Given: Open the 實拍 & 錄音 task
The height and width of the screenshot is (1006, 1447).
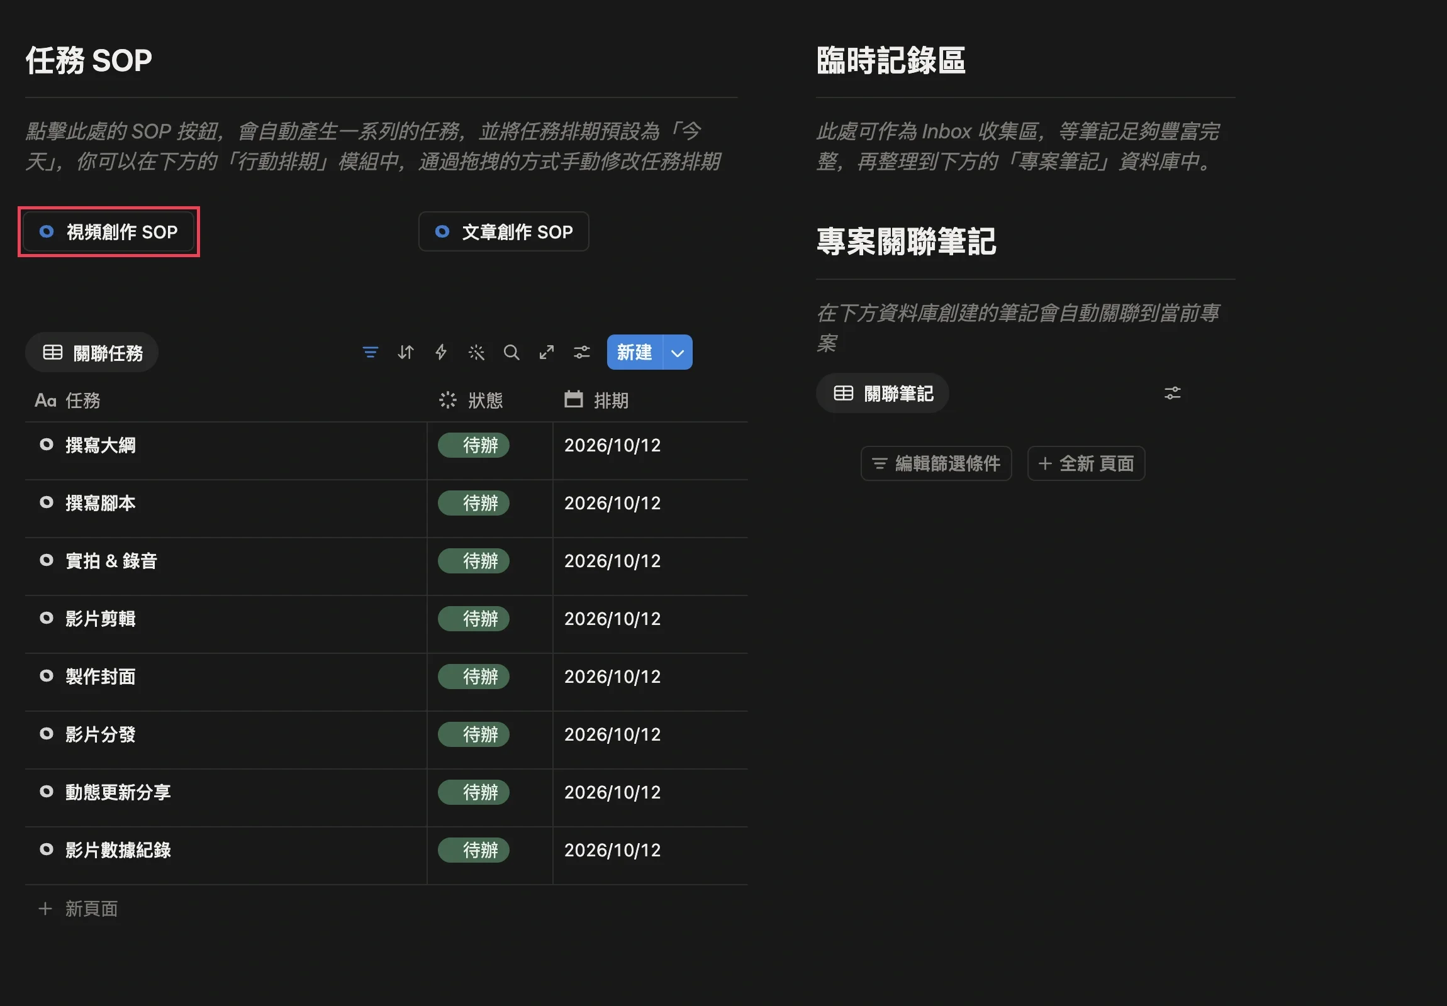Looking at the screenshot, I should 111,561.
